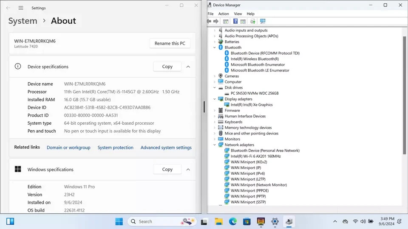408x229 pixels.
Task: Collapse Windows specifications section chevron
Action: pos(188,170)
